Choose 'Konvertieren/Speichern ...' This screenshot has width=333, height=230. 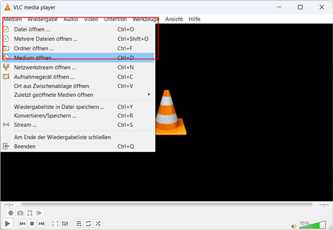coord(78,116)
